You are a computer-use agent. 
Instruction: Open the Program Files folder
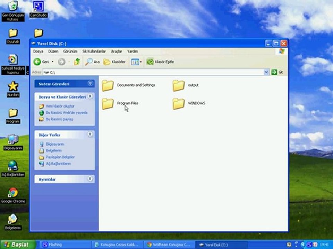(x=120, y=103)
